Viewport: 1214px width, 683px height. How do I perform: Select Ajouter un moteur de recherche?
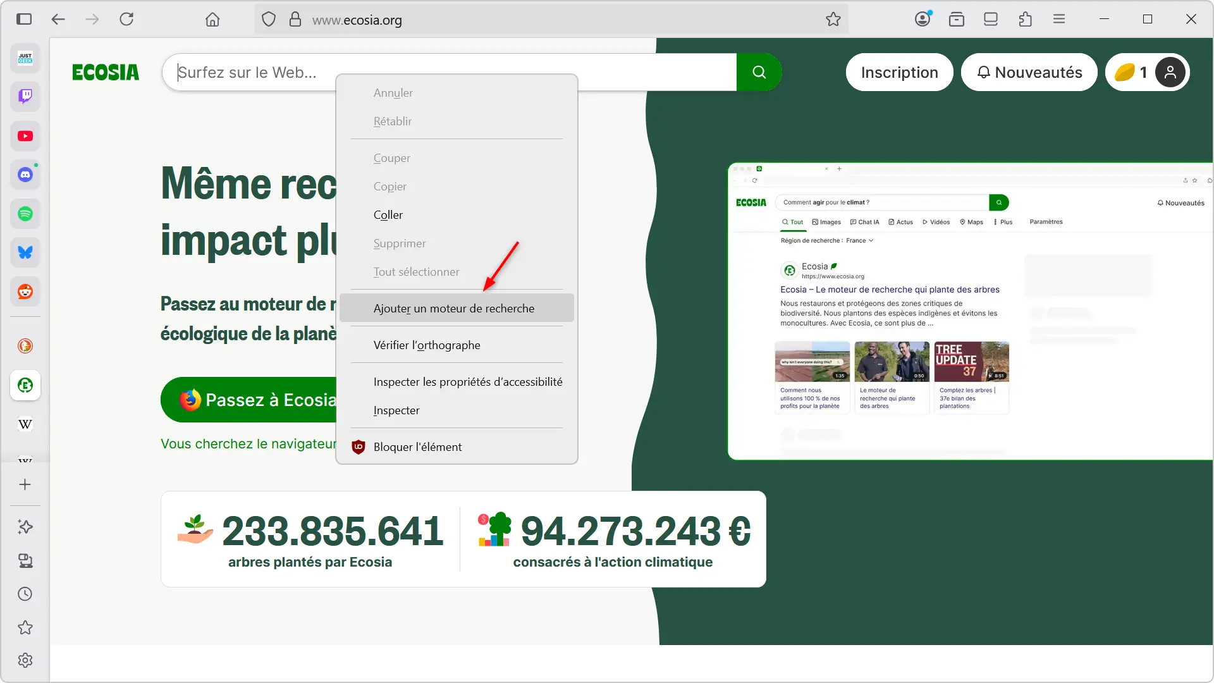[x=457, y=308]
